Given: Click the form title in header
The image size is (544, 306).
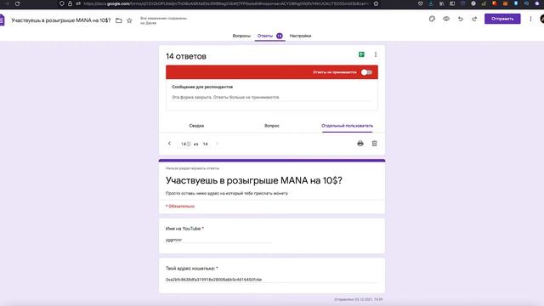Looking at the screenshot, I should click(61, 20).
